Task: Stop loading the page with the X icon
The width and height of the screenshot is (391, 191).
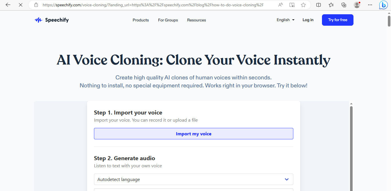Action: tap(21, 5)
